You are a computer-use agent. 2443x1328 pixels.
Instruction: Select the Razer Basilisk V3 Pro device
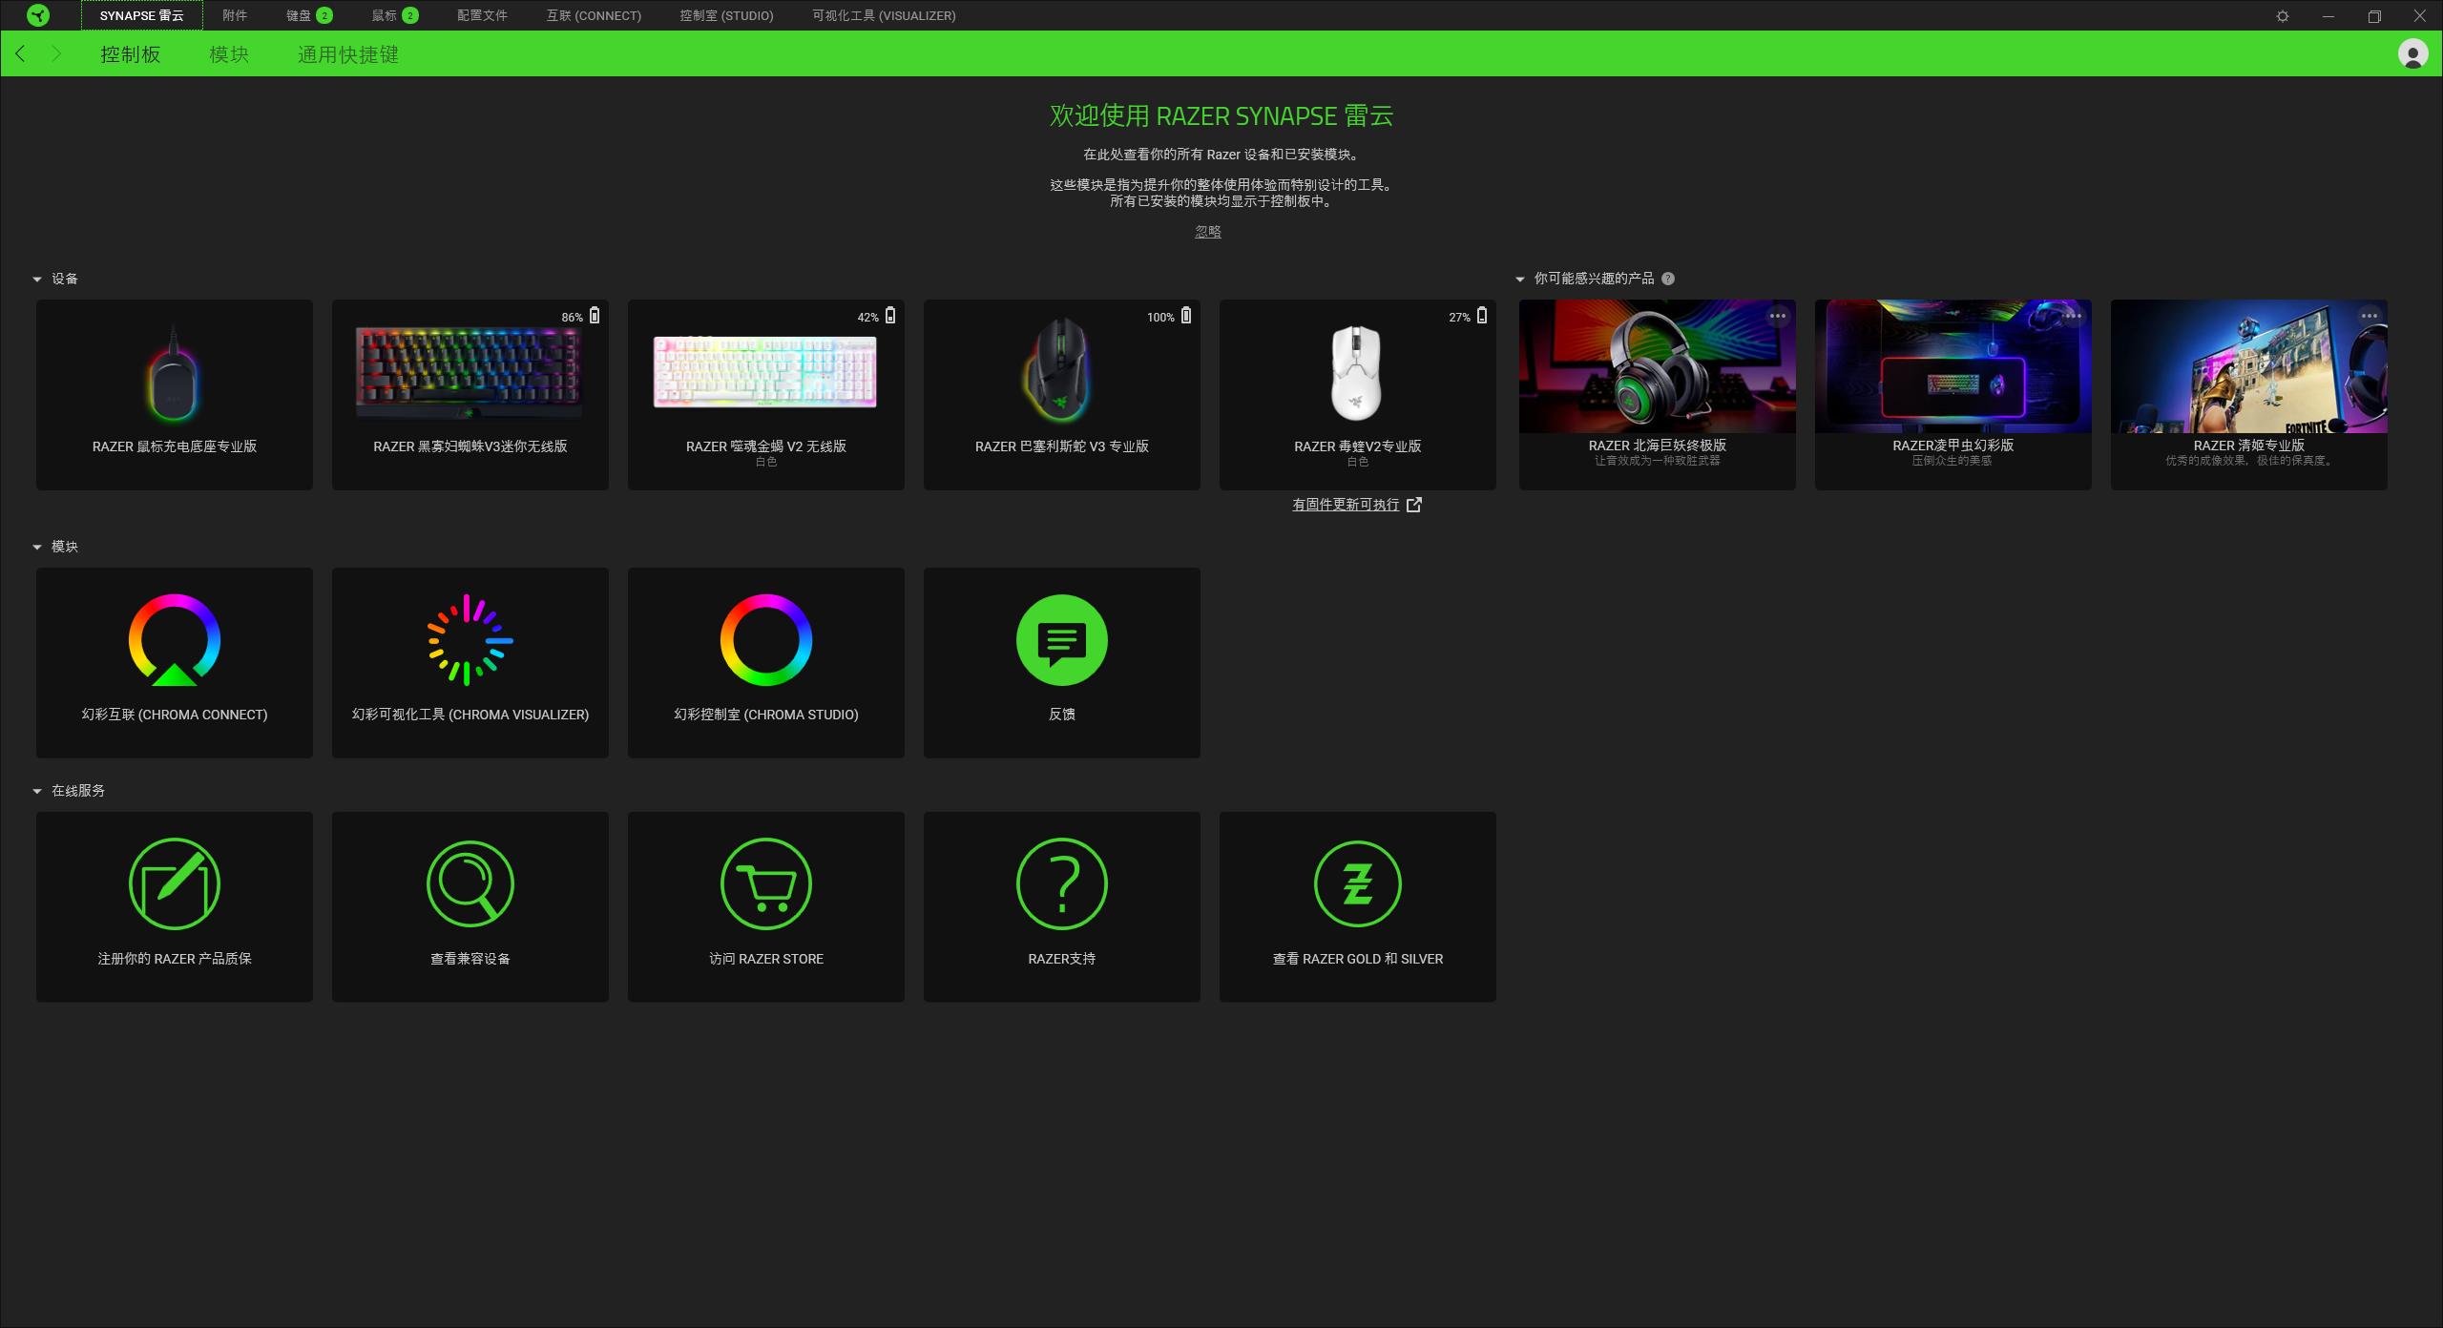click(x=1061, y=395)
